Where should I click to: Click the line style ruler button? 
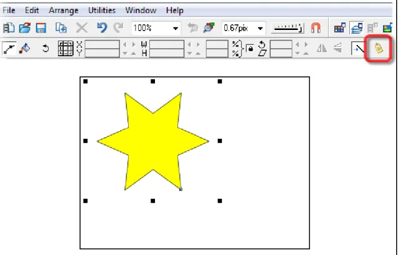tap(287, 28)
